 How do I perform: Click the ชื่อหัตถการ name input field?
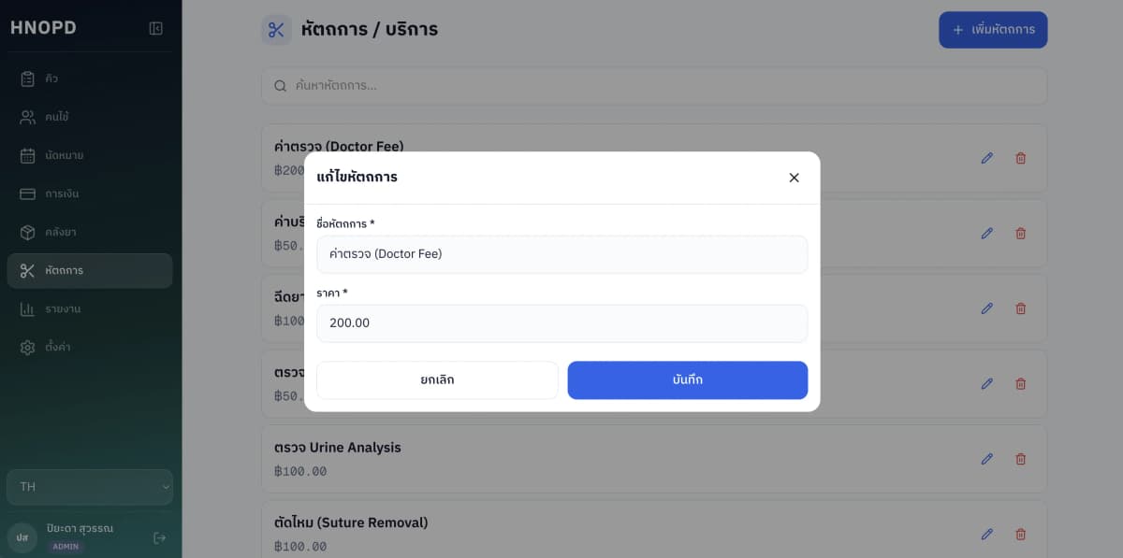point(561,254)
